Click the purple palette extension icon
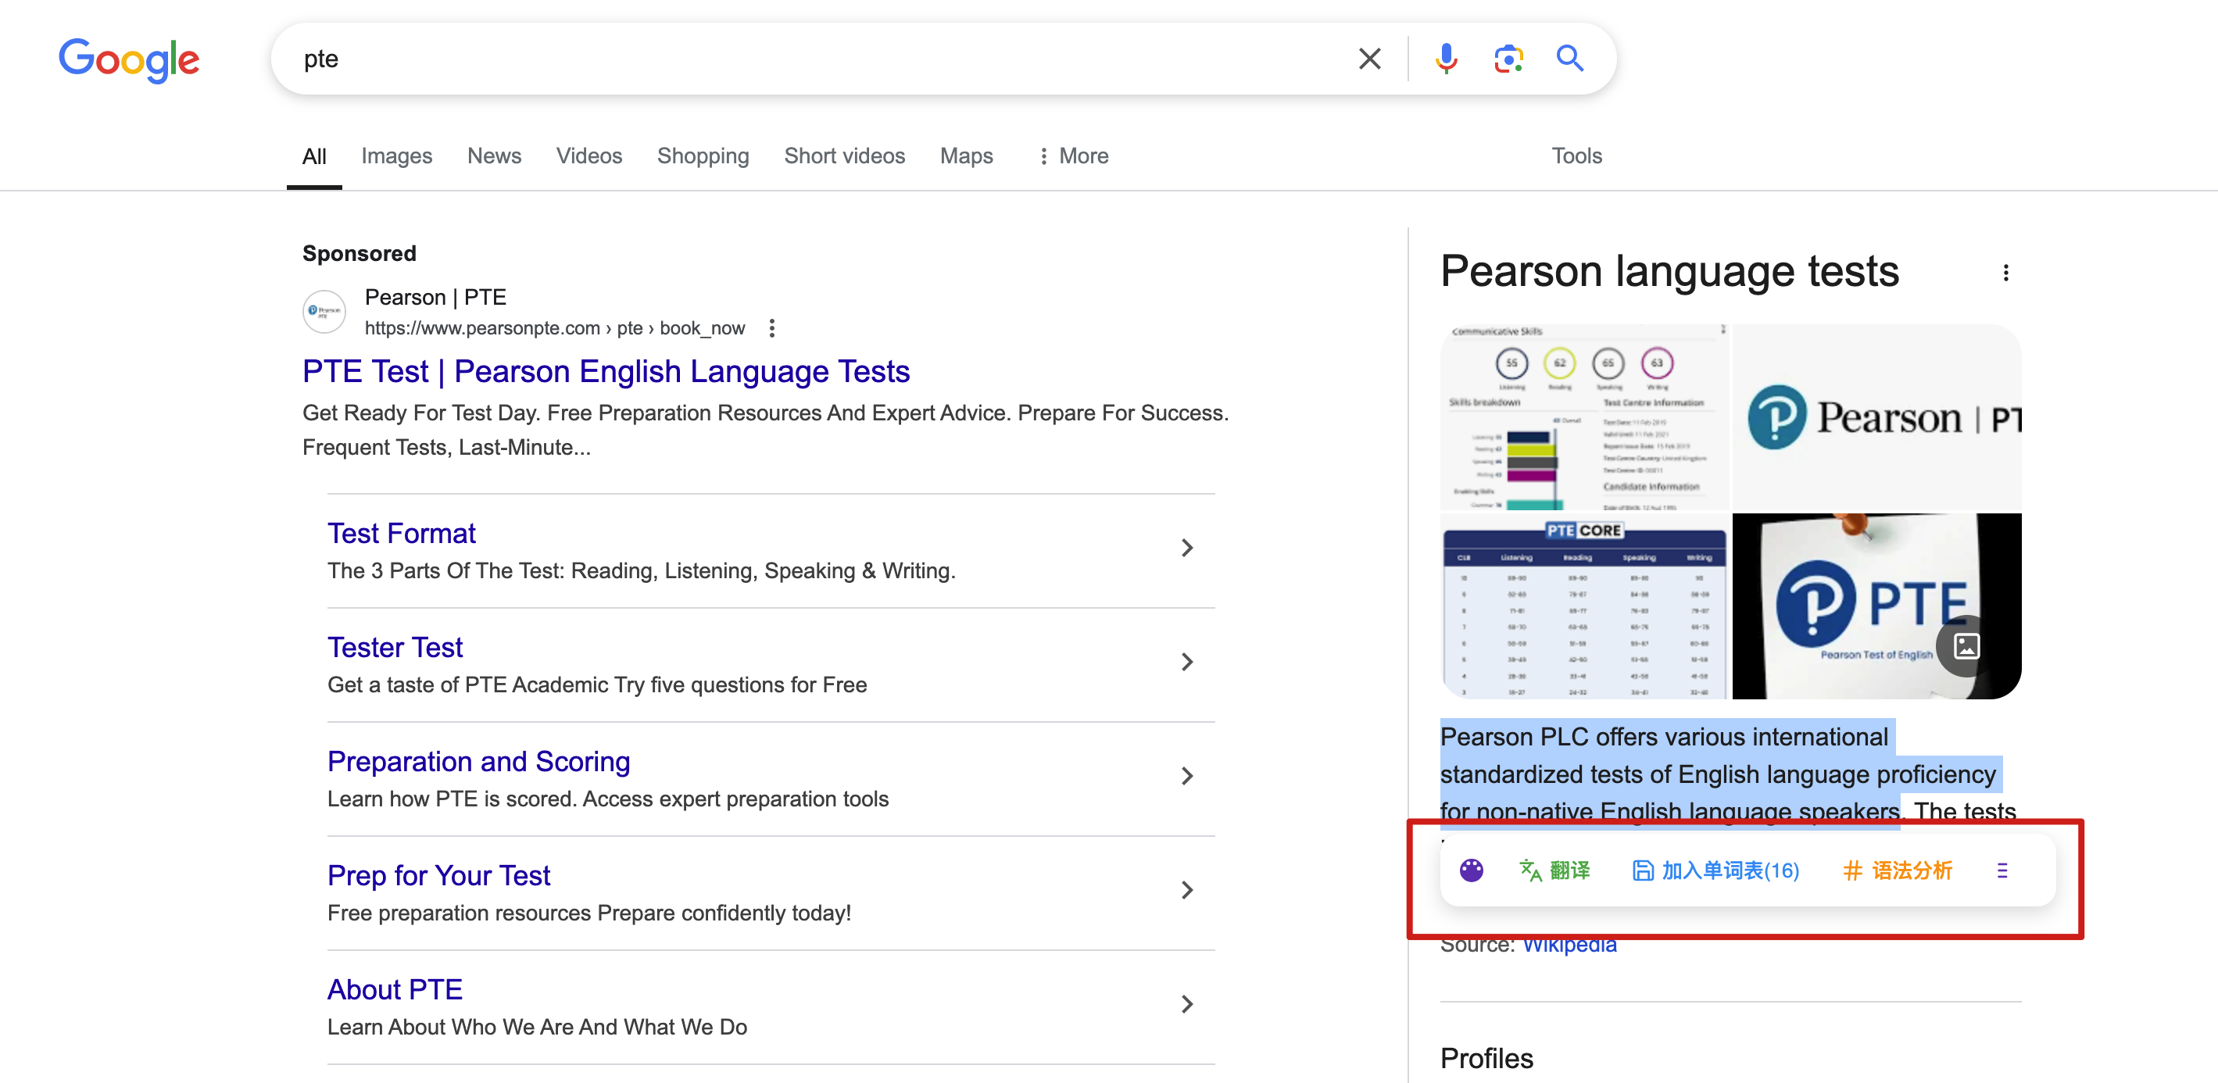The image size is (2218, 1083). point(1471,870)
